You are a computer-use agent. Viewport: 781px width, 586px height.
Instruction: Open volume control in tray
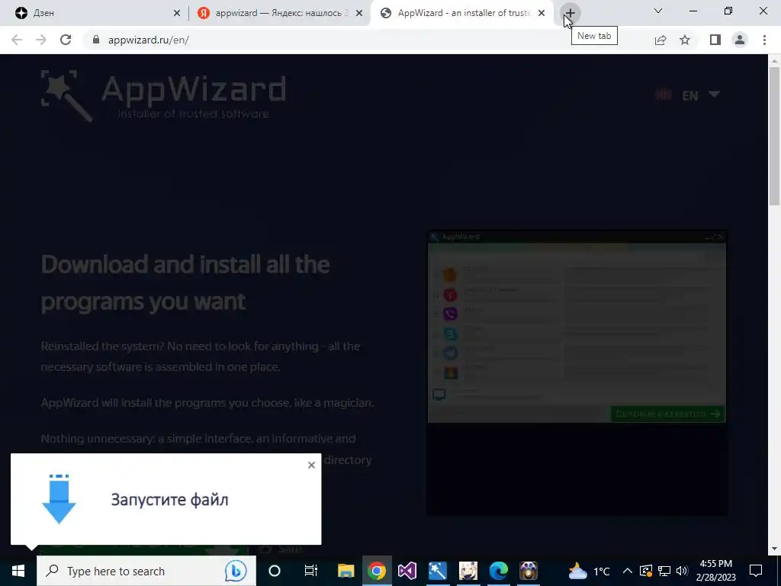click(682, 571)
